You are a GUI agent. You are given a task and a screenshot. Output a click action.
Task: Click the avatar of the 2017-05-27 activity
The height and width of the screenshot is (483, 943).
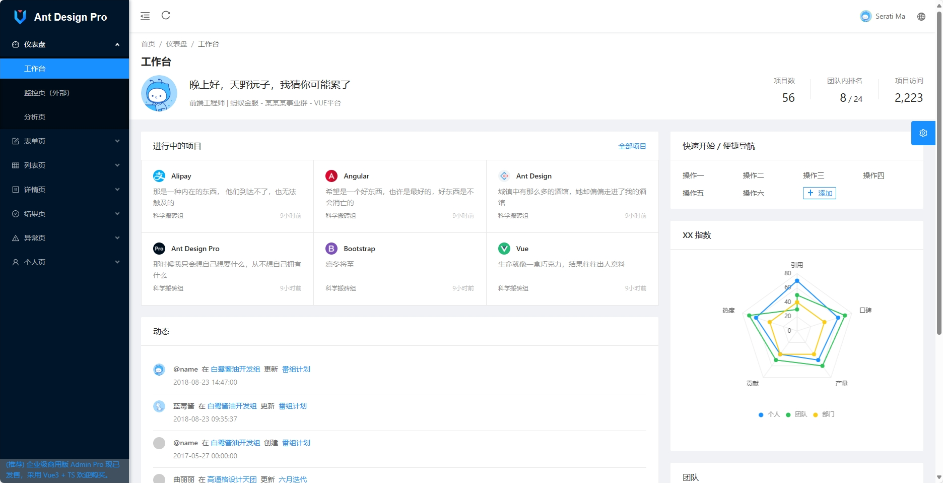(x=159, y=443)
